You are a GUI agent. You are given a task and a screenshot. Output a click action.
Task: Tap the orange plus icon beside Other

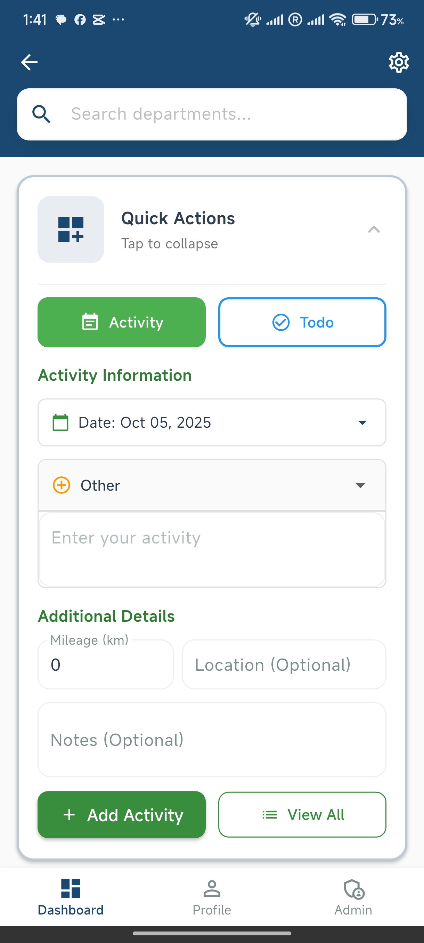pos(62,485)
